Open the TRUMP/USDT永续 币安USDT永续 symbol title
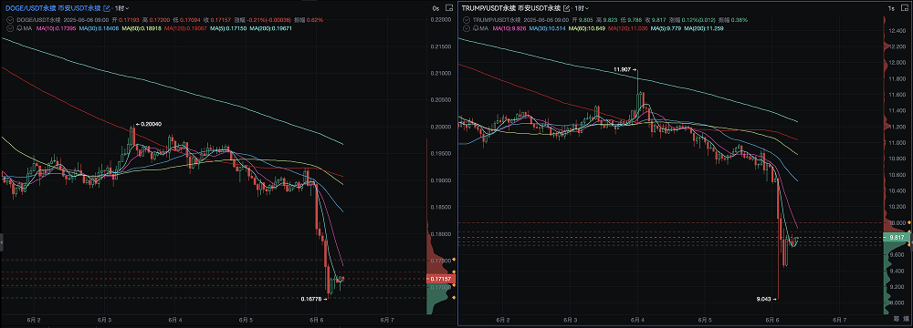 click(x=510, y=8)
